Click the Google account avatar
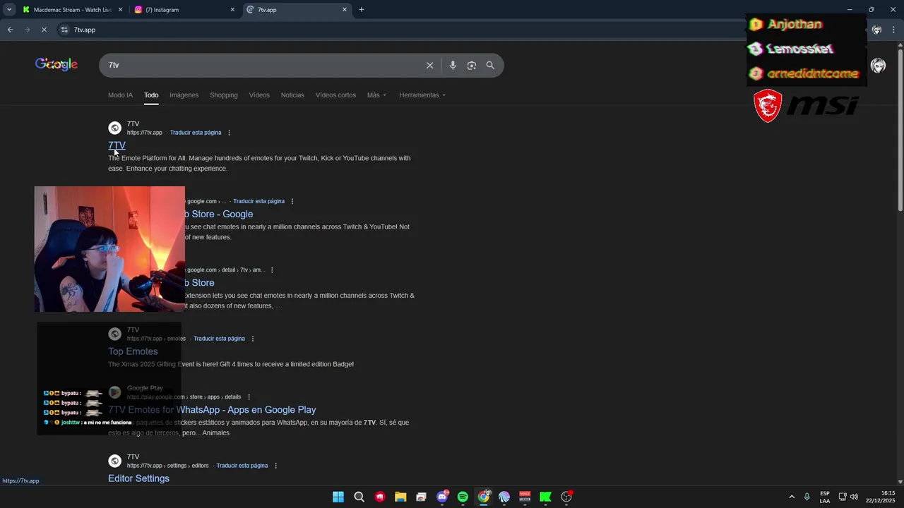Screen dimensions: 904x508 tap(878, 66)
